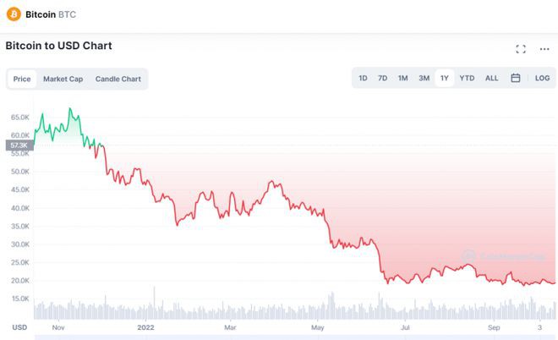Show ALL time price history
This screenshot has height=340, width=558.
point(491,79)
